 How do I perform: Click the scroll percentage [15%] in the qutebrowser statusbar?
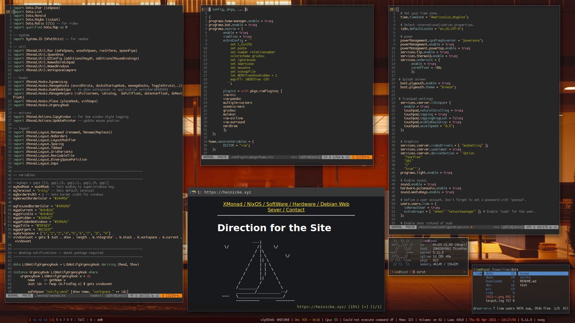tap(353, 307)
